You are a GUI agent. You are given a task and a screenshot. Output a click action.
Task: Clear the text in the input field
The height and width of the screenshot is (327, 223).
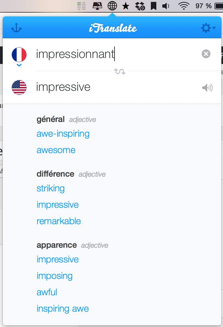coord(206,54)
